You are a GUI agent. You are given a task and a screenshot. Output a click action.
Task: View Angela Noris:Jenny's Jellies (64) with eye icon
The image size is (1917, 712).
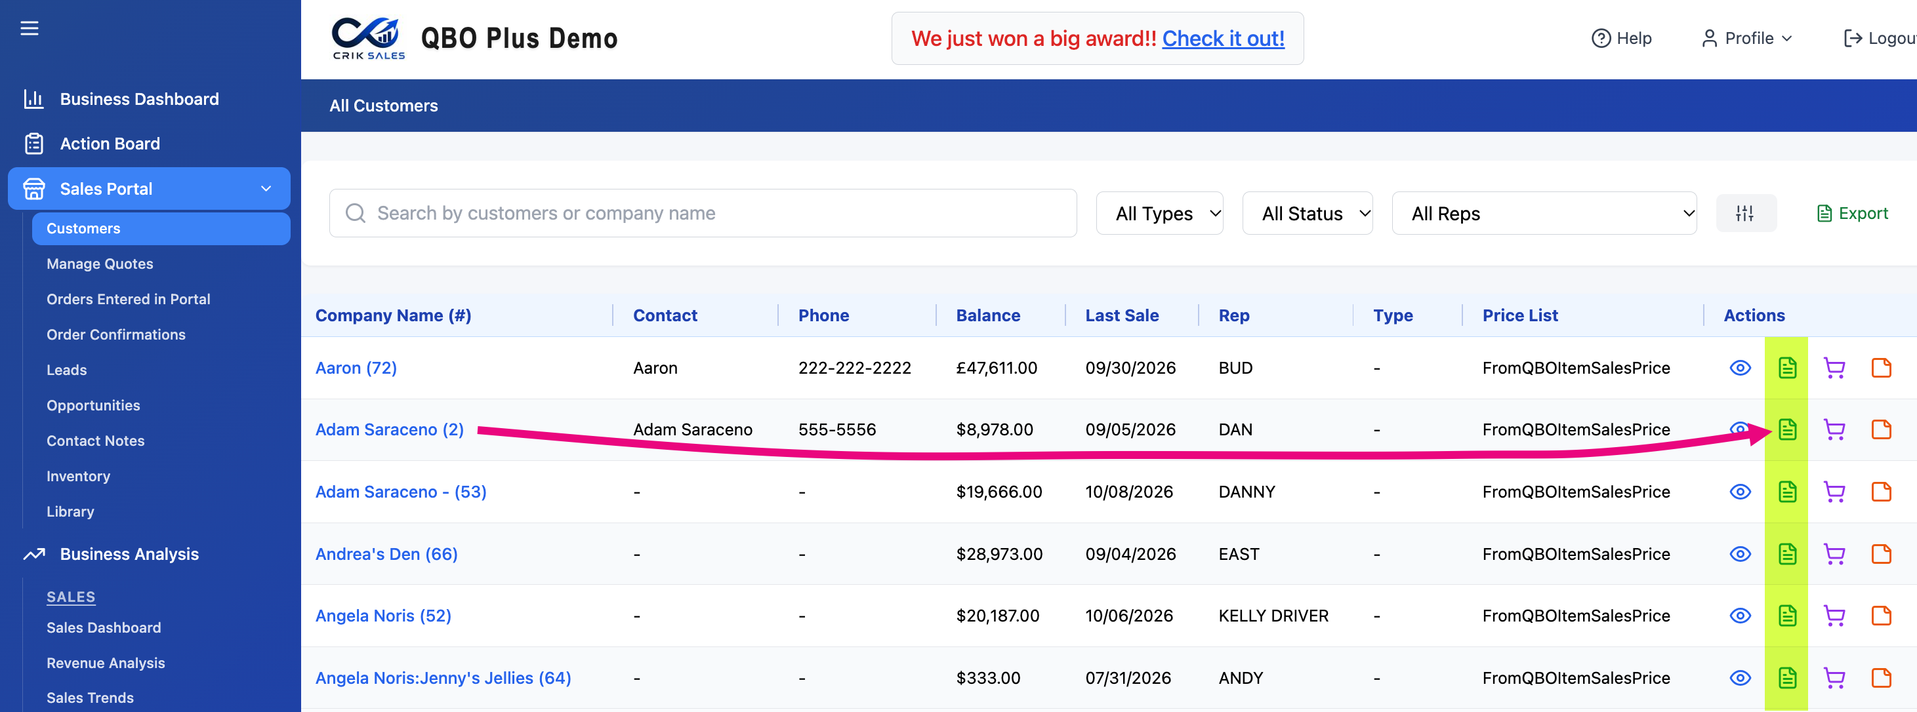pyautogui.click(x=1740, y=678)
